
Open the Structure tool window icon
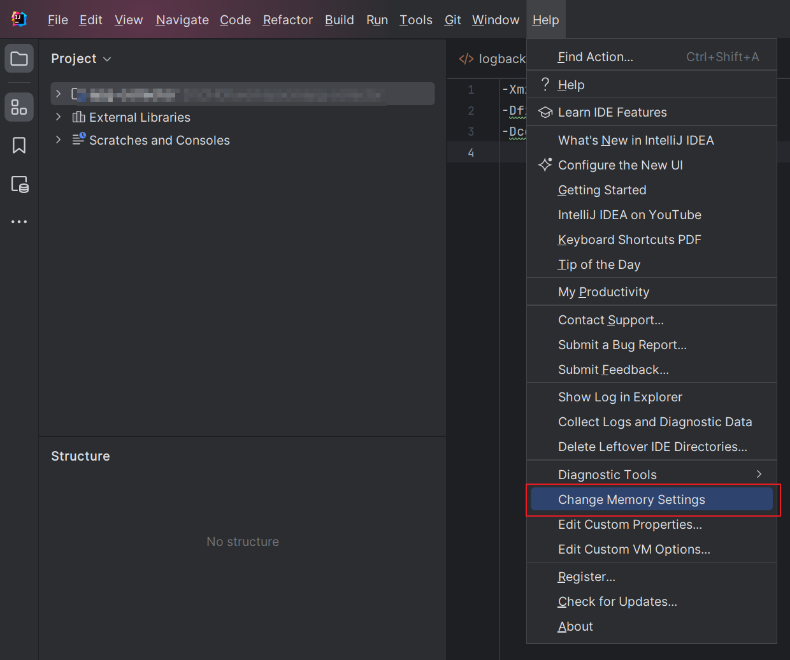pos(19,107)
